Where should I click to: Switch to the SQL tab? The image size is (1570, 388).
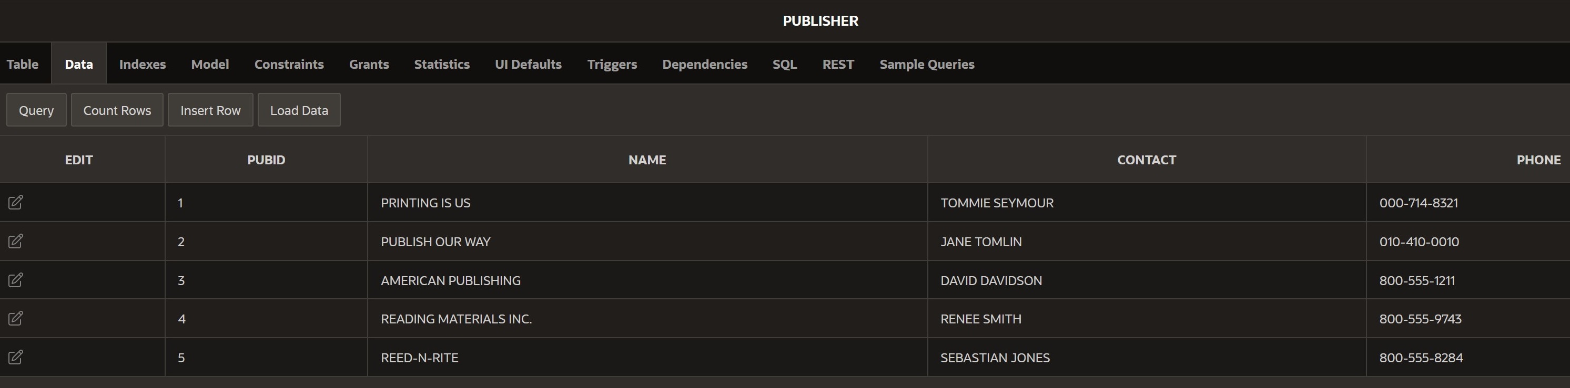[x=784, y=64]
